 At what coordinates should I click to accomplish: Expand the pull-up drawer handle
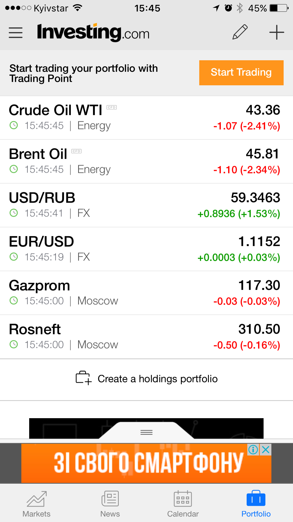coord(146,432)
